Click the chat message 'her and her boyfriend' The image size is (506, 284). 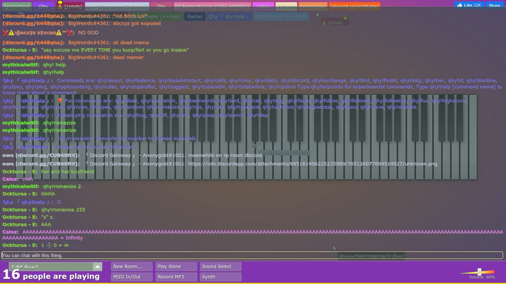(68, 172)
